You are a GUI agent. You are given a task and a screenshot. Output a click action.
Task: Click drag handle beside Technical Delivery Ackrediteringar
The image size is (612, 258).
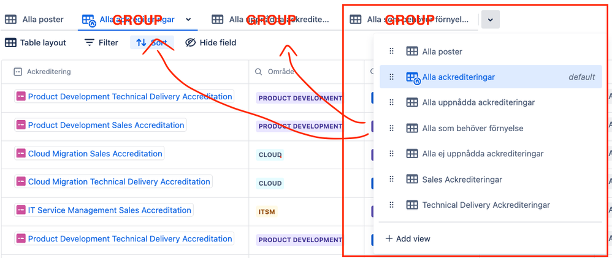(391, 205)
